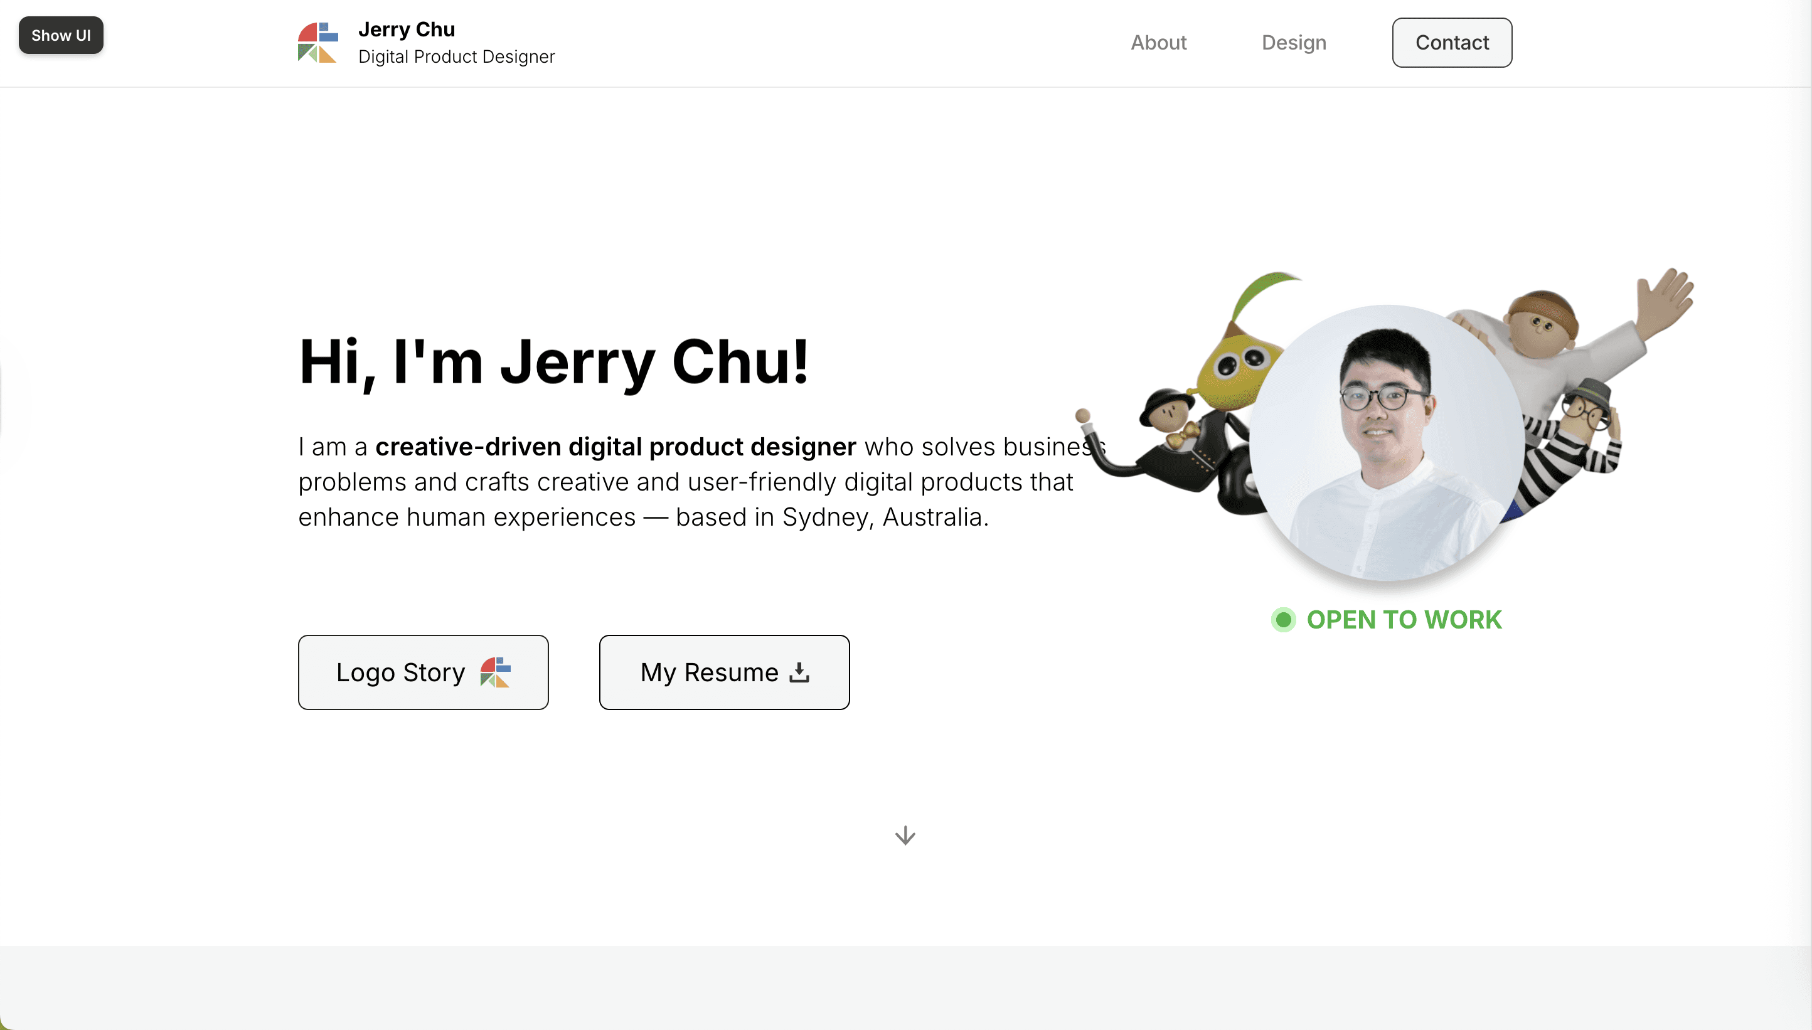The height and width of the screenshot is (1030, 1812).
Task: Click the logo icon inside Logo Story button
Action: (495, 672)
